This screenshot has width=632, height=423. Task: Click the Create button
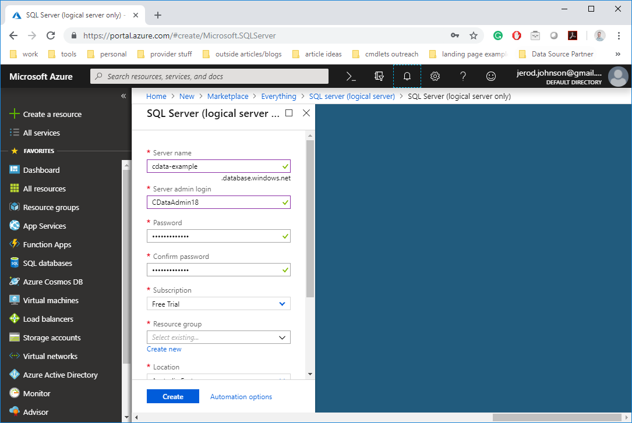(x=173, y=396)
